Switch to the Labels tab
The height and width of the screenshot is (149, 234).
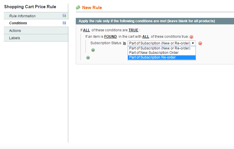click(36, 38)
